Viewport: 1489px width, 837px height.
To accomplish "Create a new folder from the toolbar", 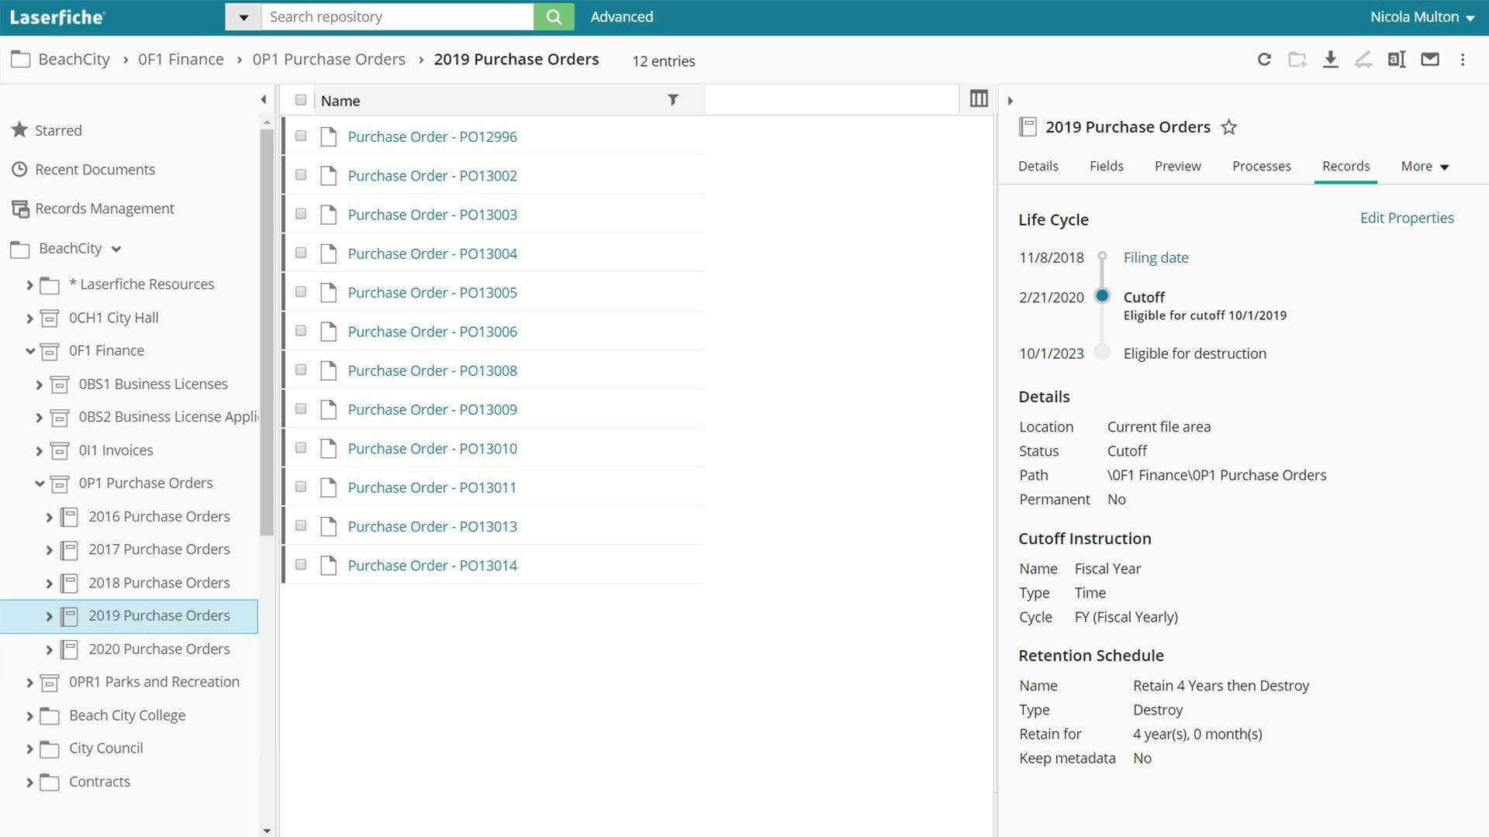I will tap(1297, 59).
